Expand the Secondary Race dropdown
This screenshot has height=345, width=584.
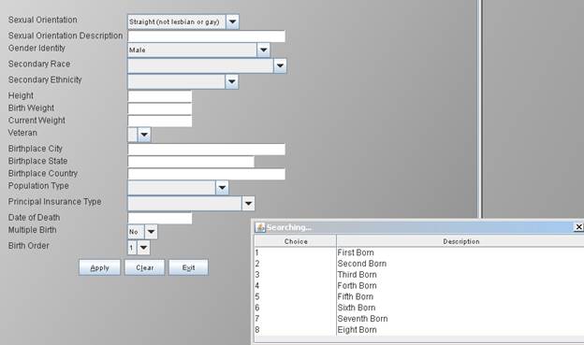[x=280, y=65]
